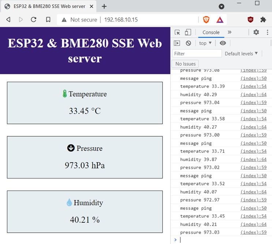Click the No Issues button

(185, 64)
